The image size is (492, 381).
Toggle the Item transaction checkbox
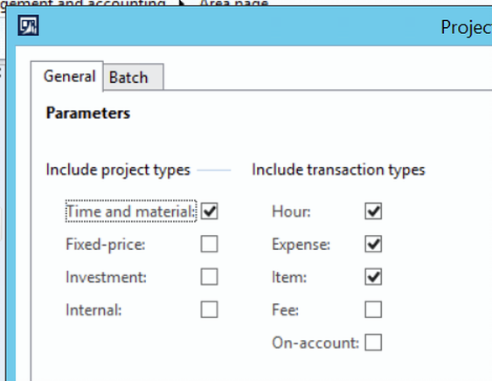[x=373, y=277]
